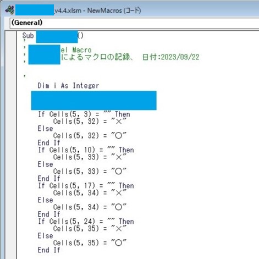Screen dimensions: 259x259
Task: Click the first End If line
Action: (49, 143)
